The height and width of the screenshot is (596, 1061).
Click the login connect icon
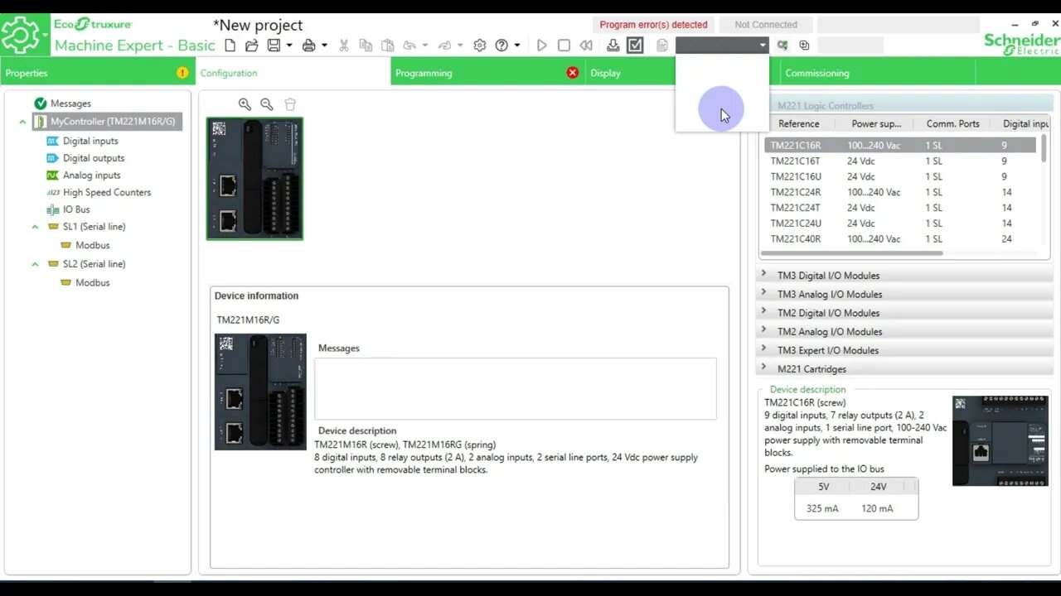[782, 46]
